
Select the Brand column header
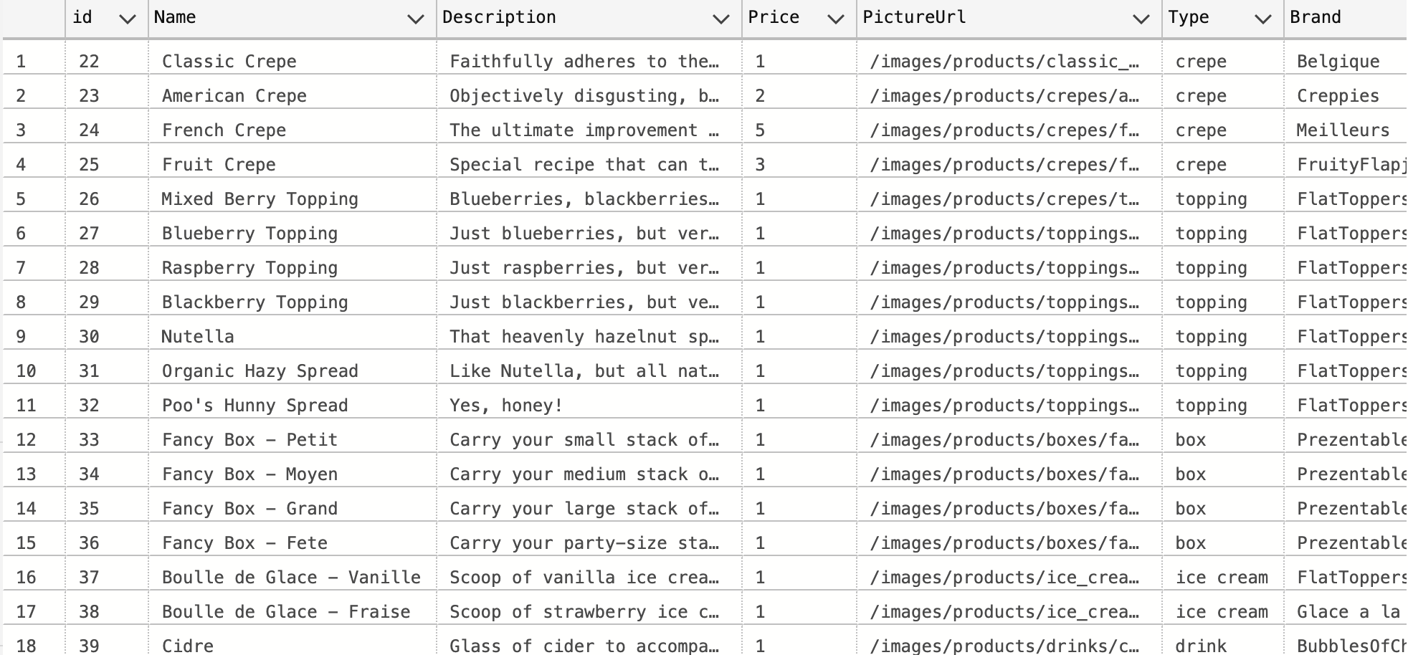(1315, 17)
